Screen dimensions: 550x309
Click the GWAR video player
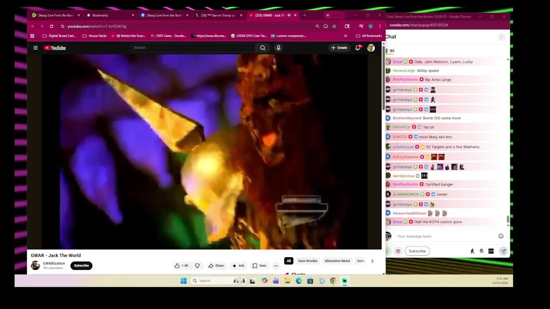205,151
